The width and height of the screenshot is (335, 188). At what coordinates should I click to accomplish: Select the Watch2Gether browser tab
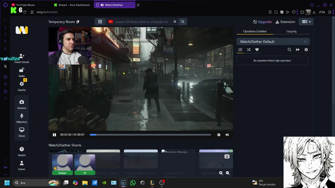pyautogui.click(x=114, y=5)
